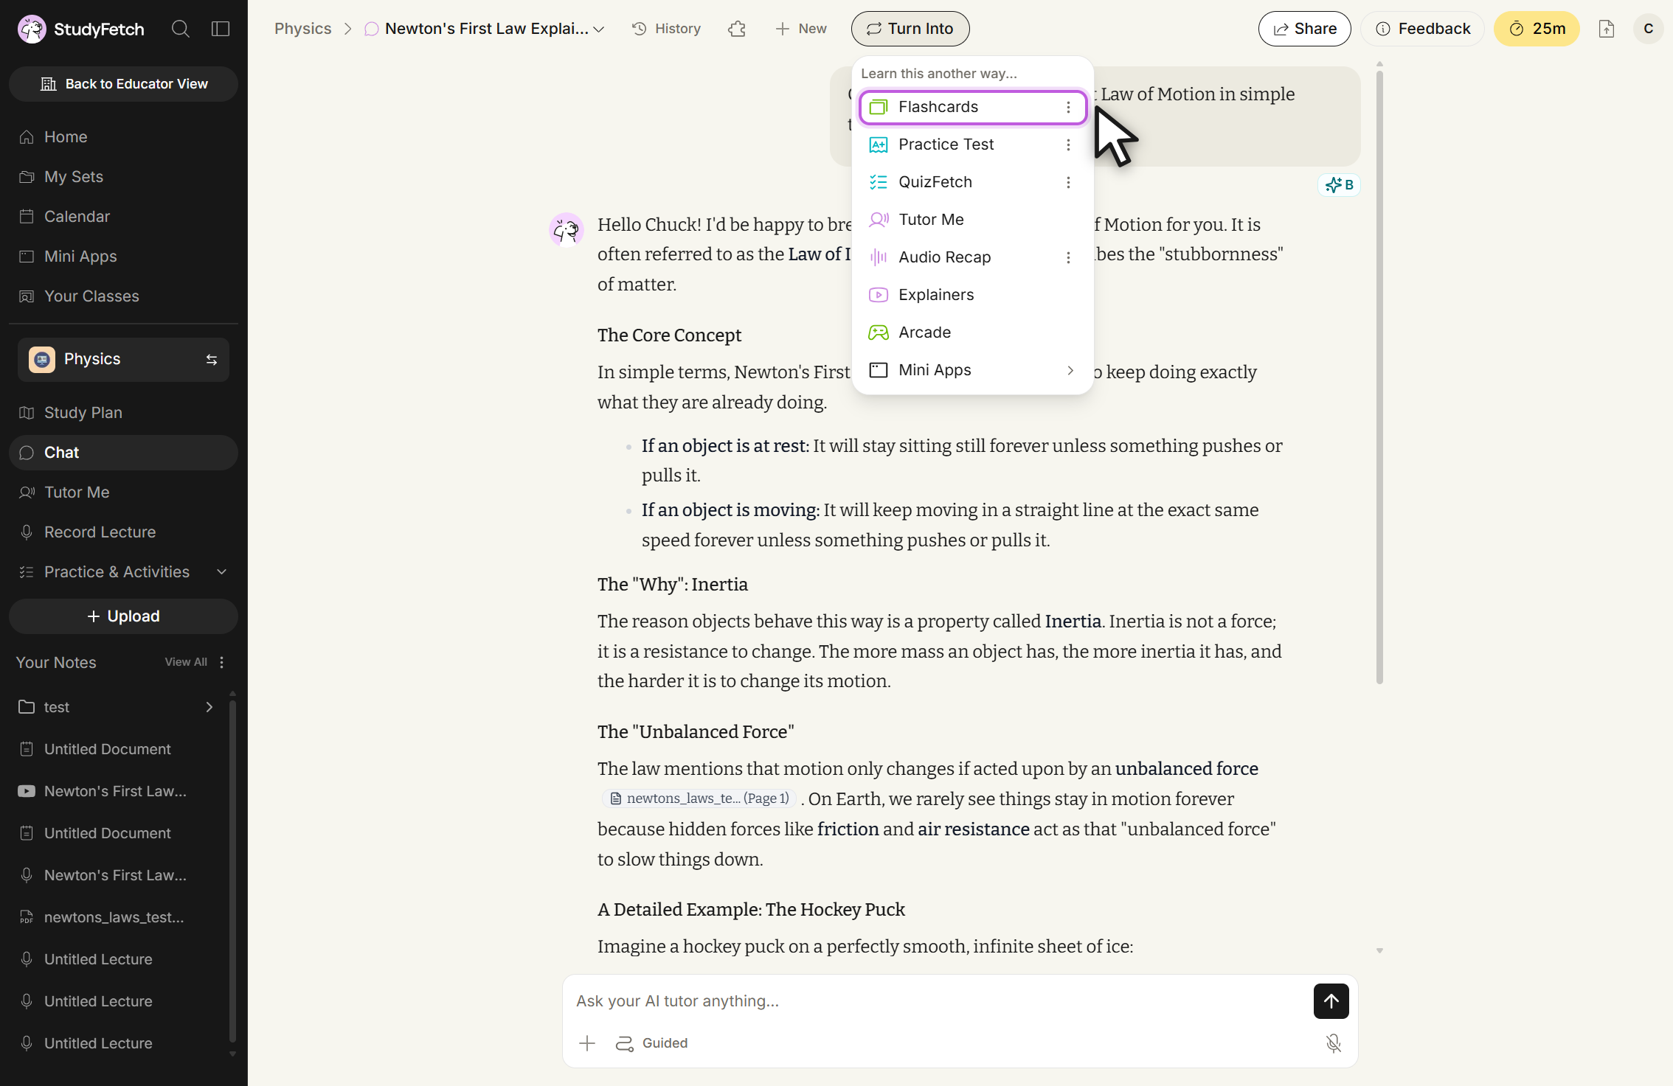Open Audio Recap three-dot options
Image resolution: width=1673 pixels, height=1086 pixels.
(x=1068, y=258)
